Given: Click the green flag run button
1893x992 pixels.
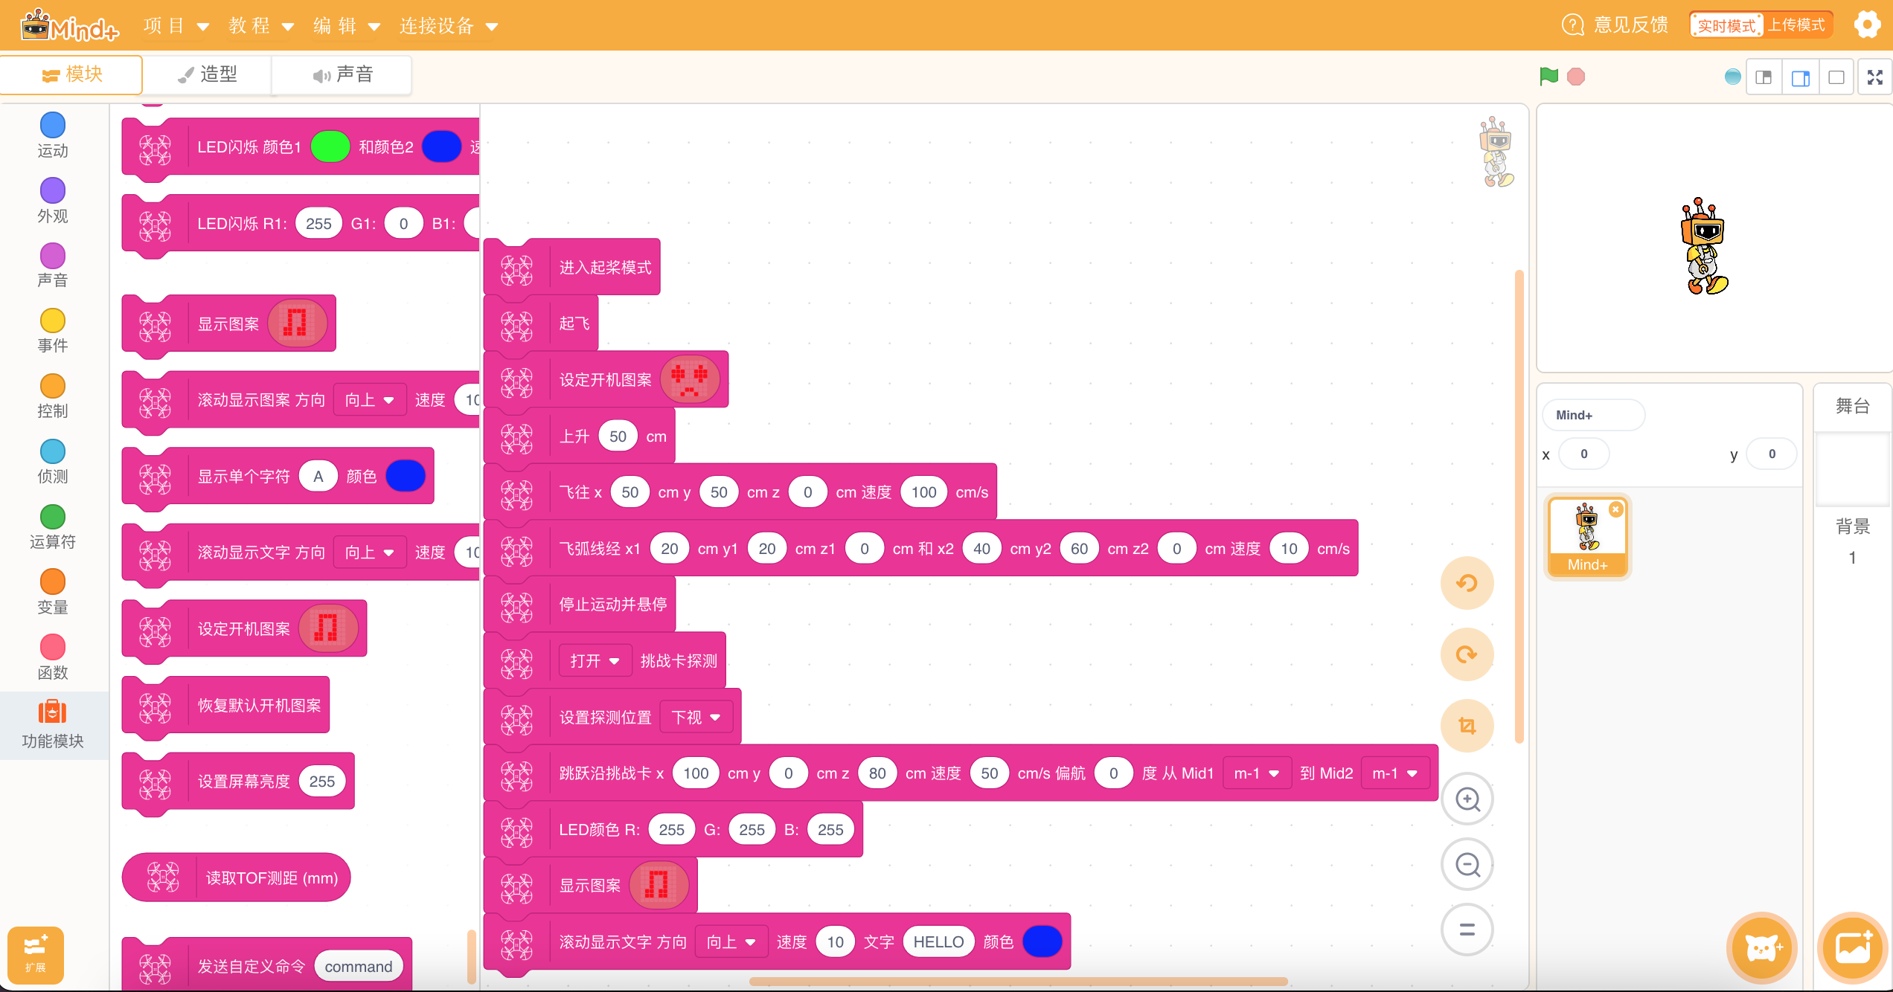Looking at the screenshot, I should [1548, 76].
